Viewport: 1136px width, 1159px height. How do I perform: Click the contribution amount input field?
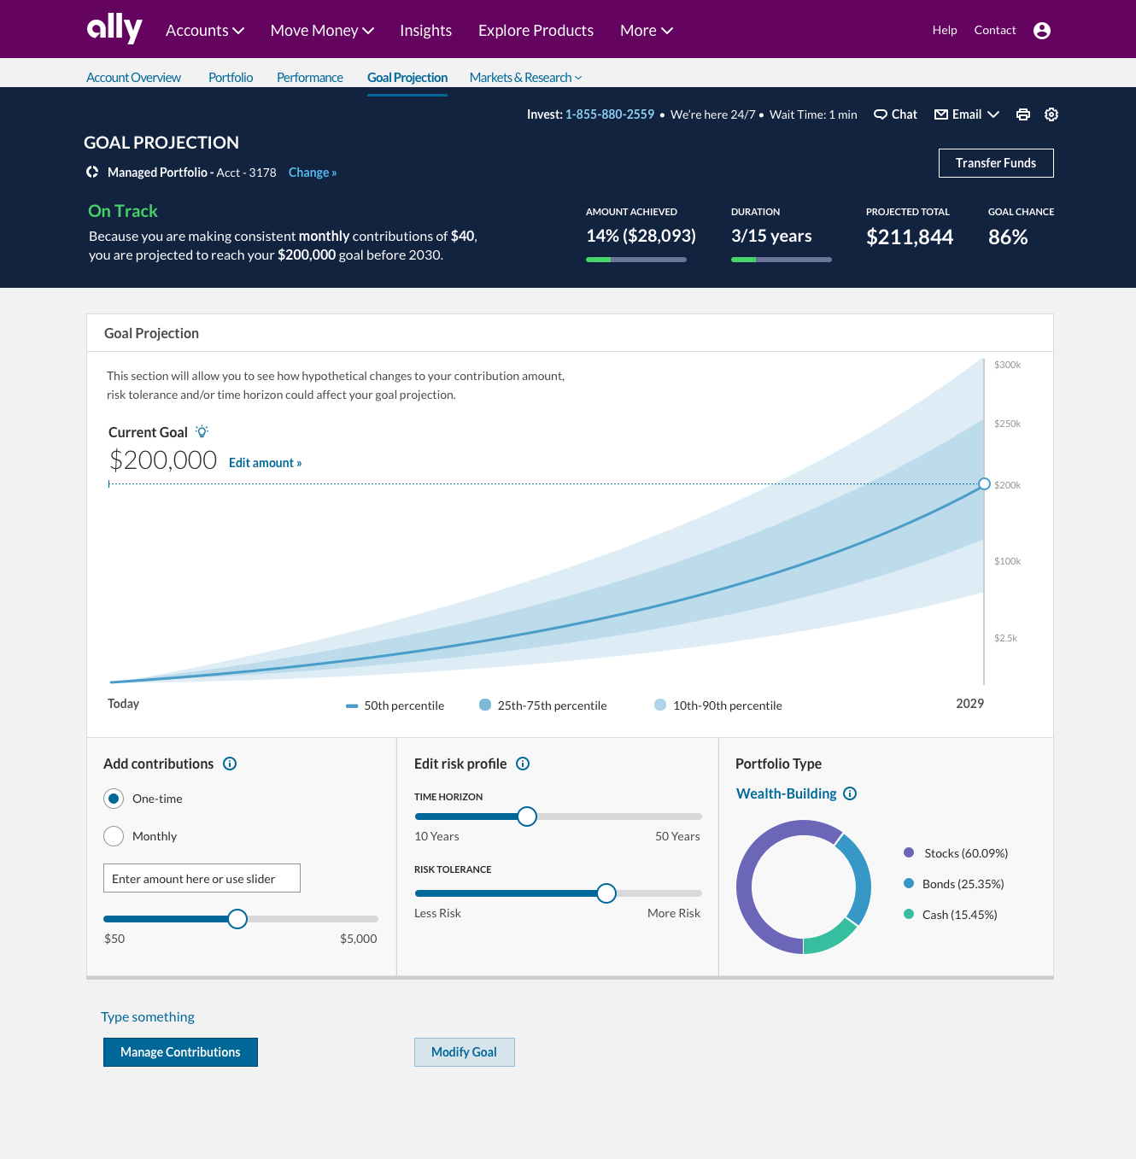click(x=202, y=878)
